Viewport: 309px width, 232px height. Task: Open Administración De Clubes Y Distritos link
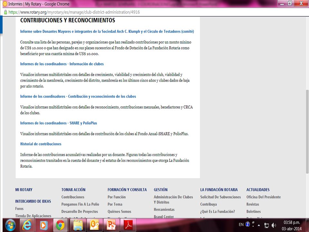(173, 200)
